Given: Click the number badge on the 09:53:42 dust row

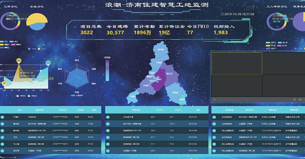Looking at the screenshot, I should (108, 117).
